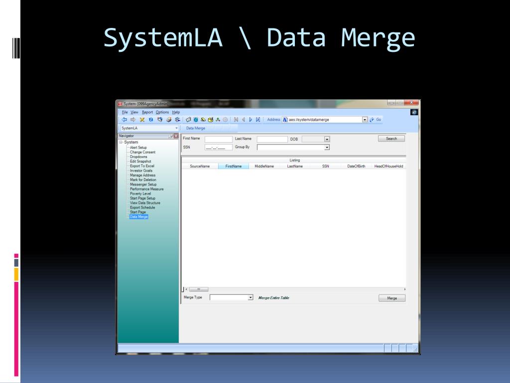Select Investor Goals tree item
Viewport: 510px width, 383px height.
pyautogui.click(x=141, y=171)
